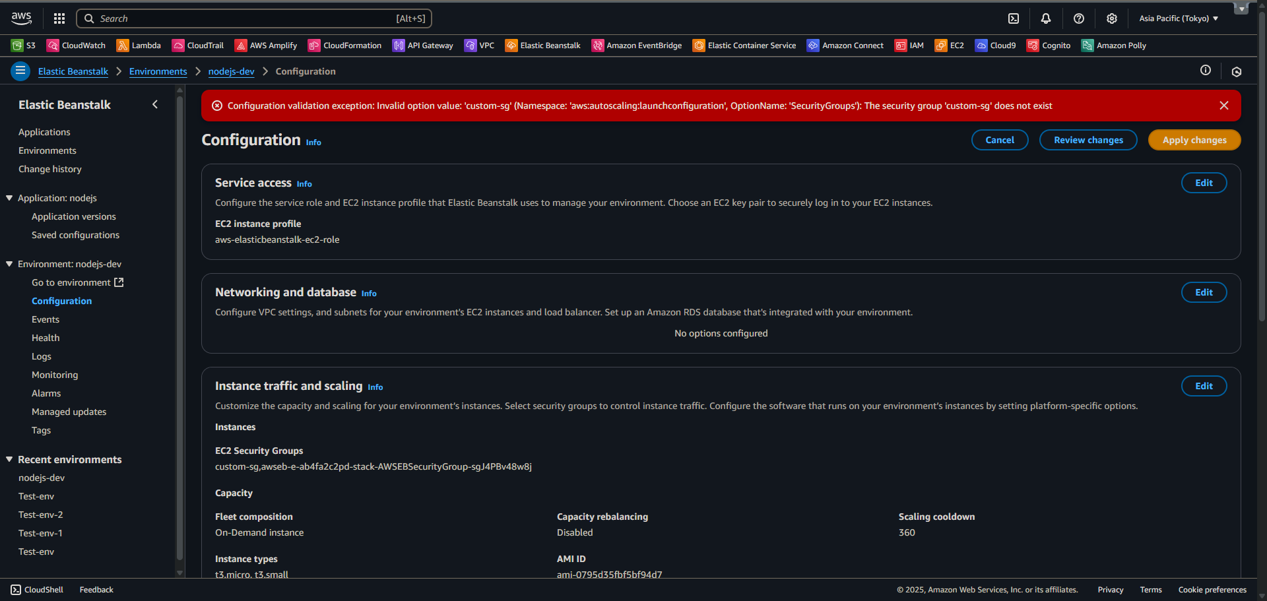Open Info link beside Networking and database
Viewport: 1267px width, 601px height.
369,294
